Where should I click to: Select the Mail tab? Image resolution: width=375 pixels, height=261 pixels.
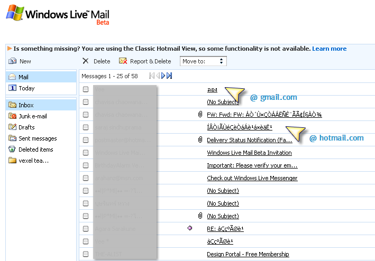[23, 77]
